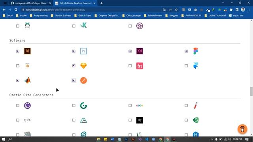
Task: Click the Framer logo icon
Action: (x=196, y=66)
